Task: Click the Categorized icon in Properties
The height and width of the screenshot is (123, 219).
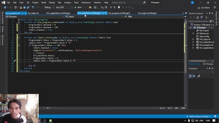Action: [x=190, y=76]
